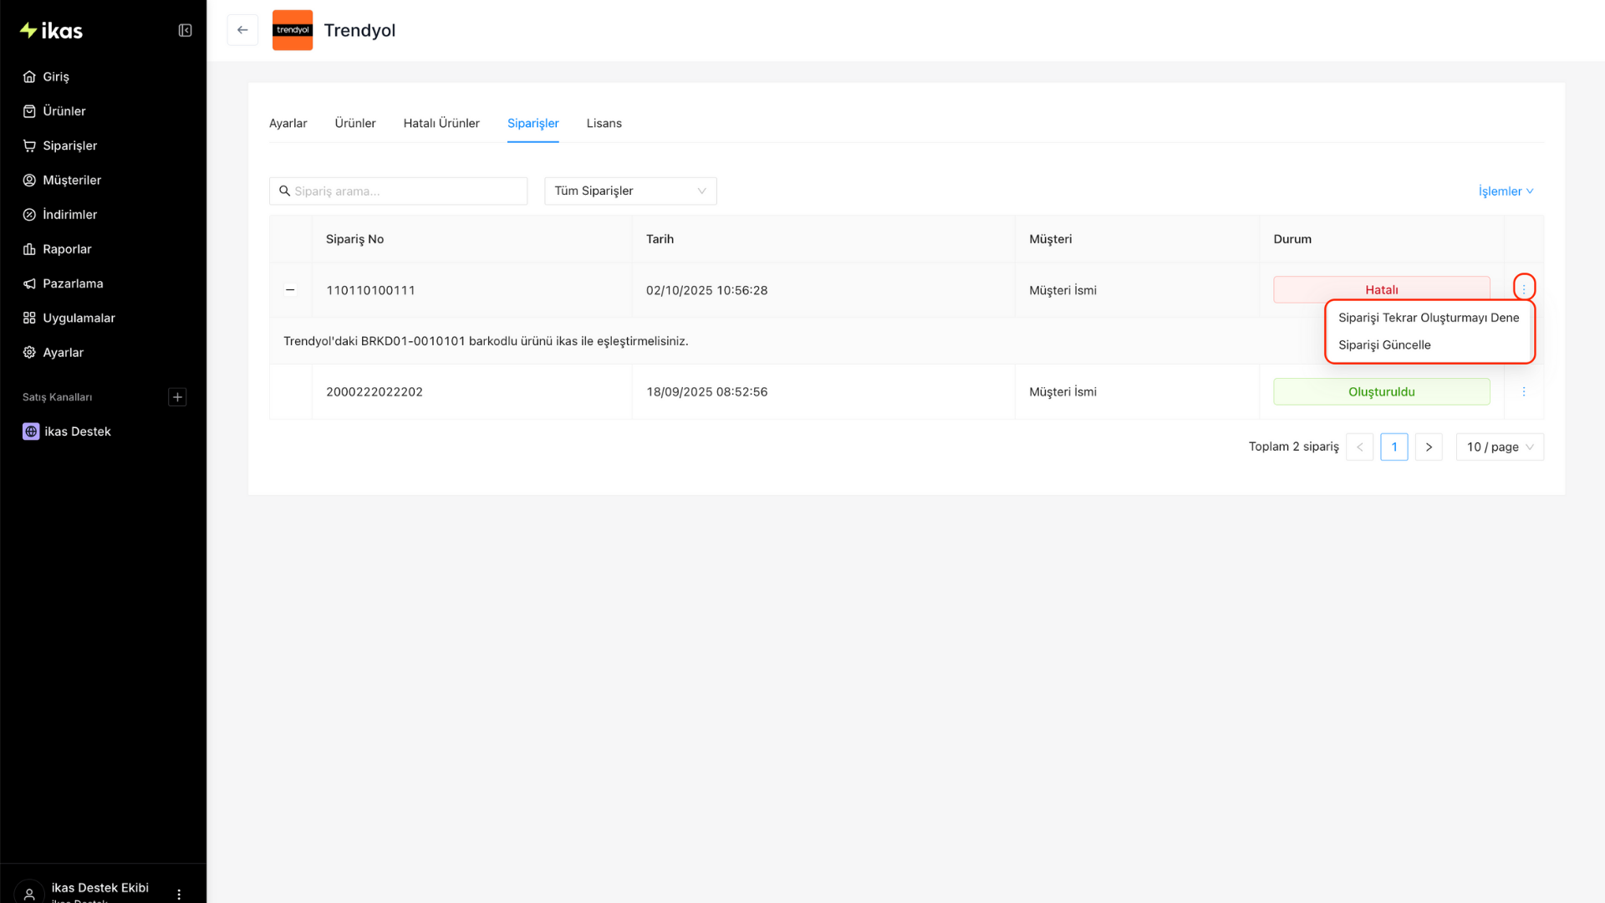Click the search magnifier icon

point(284,191)
